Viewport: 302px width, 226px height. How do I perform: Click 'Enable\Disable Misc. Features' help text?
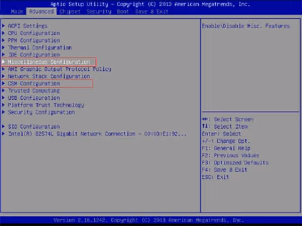click(x=245, y=26)
